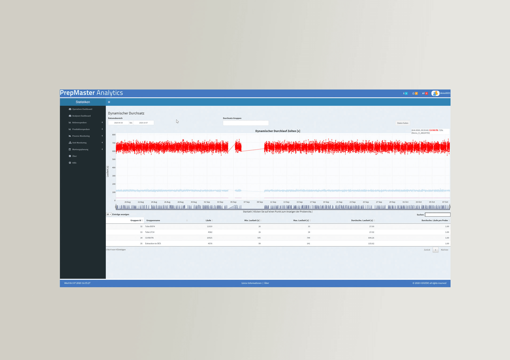The width and height of the screenshot is (510, 360).
Task: Click the PrepMaster Analytics logo title
Action: [91, 93]
